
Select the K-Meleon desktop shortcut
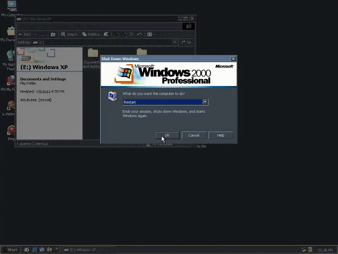[11, 106]
